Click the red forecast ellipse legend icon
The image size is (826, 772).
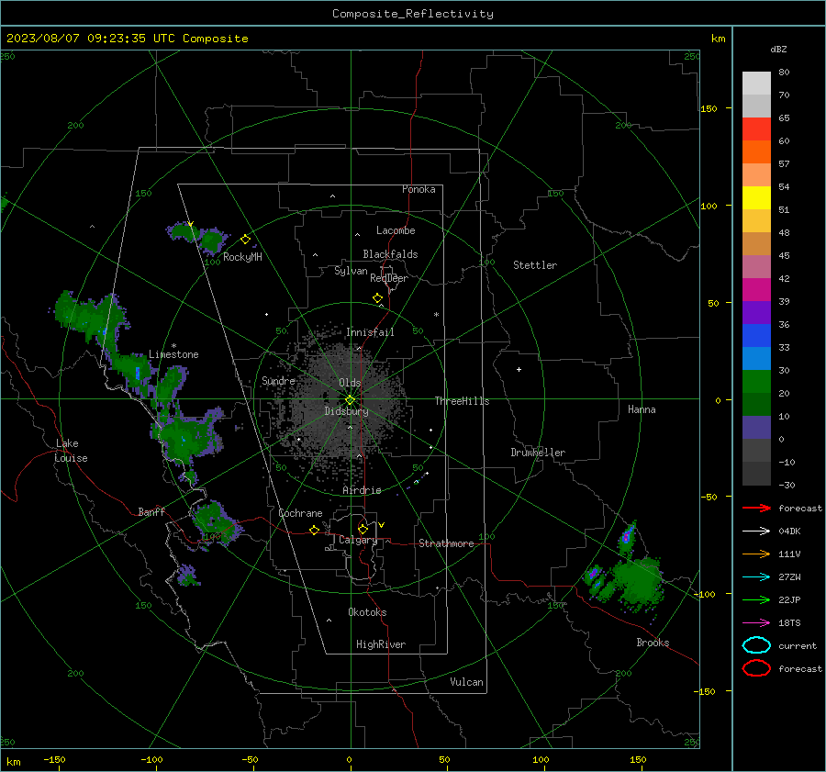coord(756,668)
